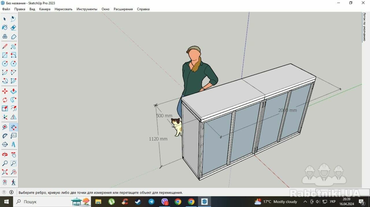370x207 pixels.
Task: Show hidden system tray icons
Action: point(305,202)
